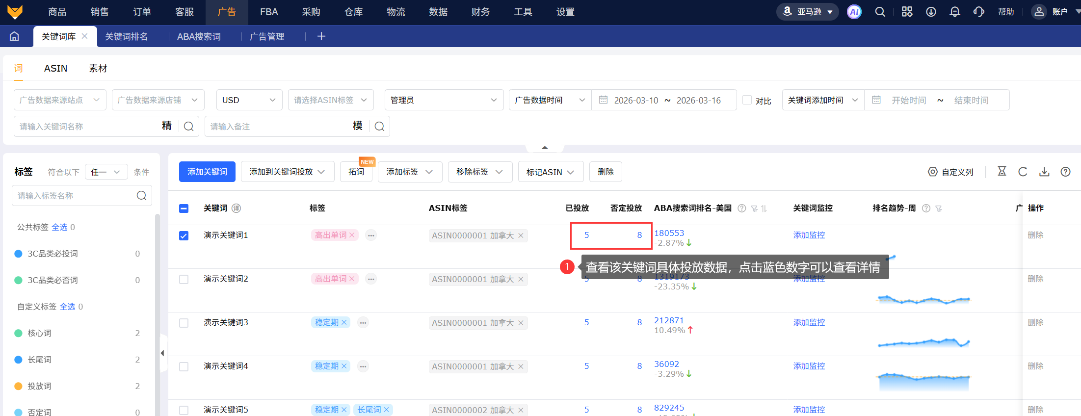Open the apps grid icon
The image size is (1081, 416).
[907, 12]
